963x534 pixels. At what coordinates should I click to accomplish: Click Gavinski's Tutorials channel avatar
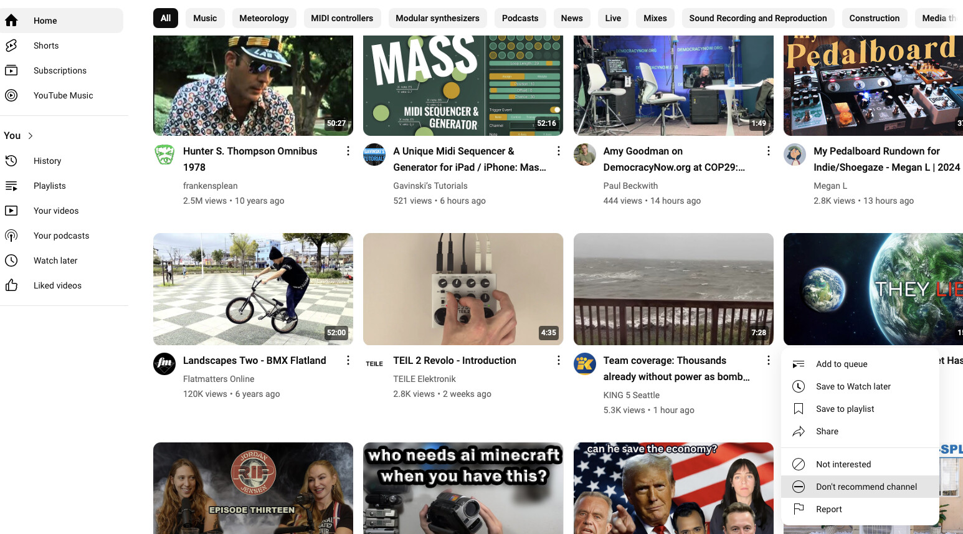point(374,155)
